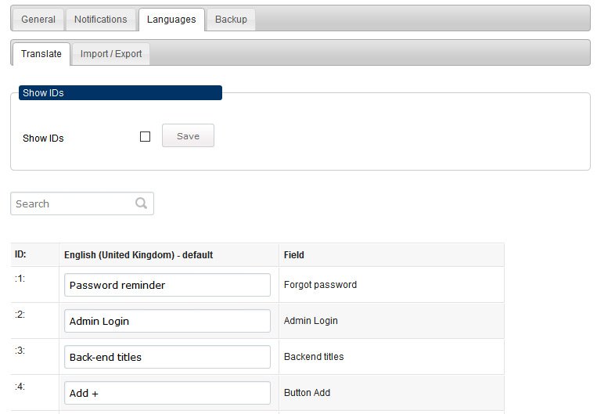Select the Back-end titles text field

167,357
